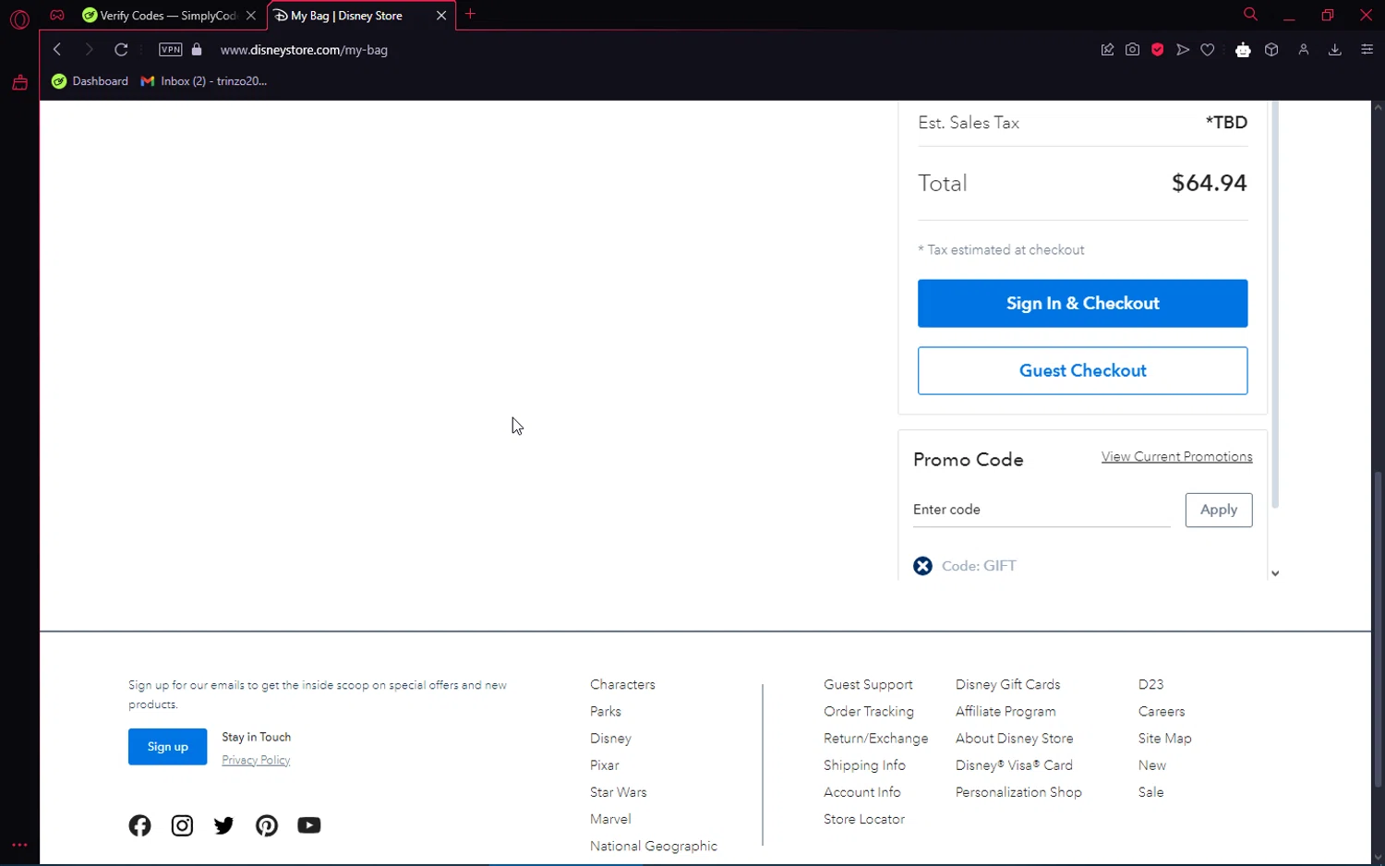The image size is (1385, 866).
Task: Visit Disney Store YouTube channel
Action: [309, 825]
